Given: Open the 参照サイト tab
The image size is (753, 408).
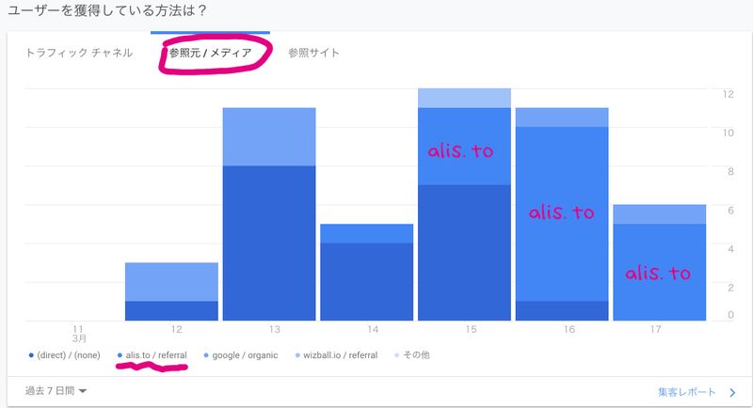Looking at the screenshot, I should pos(313,54).
